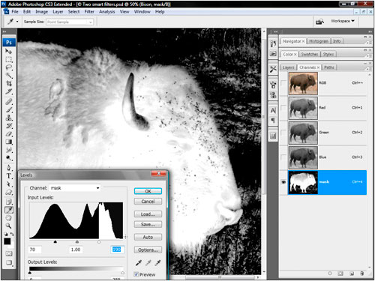This screenshot has height=281, width=375.
Task: Click the Auto button in Levels
Action: click(x=148, y=237)
